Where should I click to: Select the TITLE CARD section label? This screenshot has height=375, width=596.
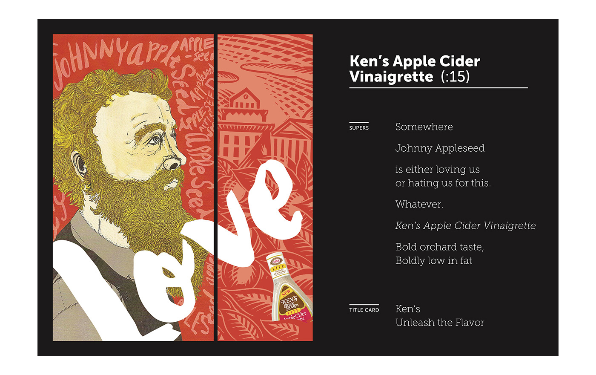[x=364, y=310]
